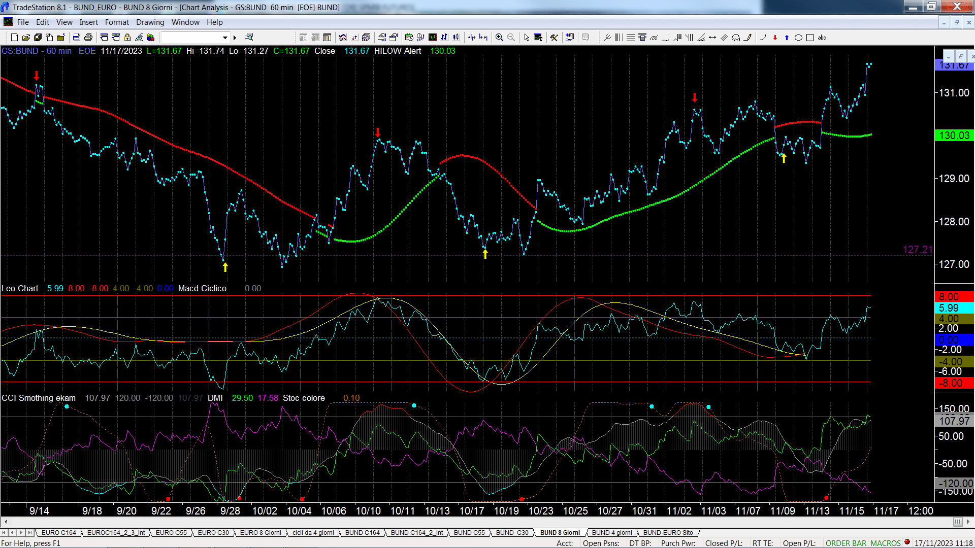Click the Save All icon
The image size is (975, 548).
(x=38, y=38)
